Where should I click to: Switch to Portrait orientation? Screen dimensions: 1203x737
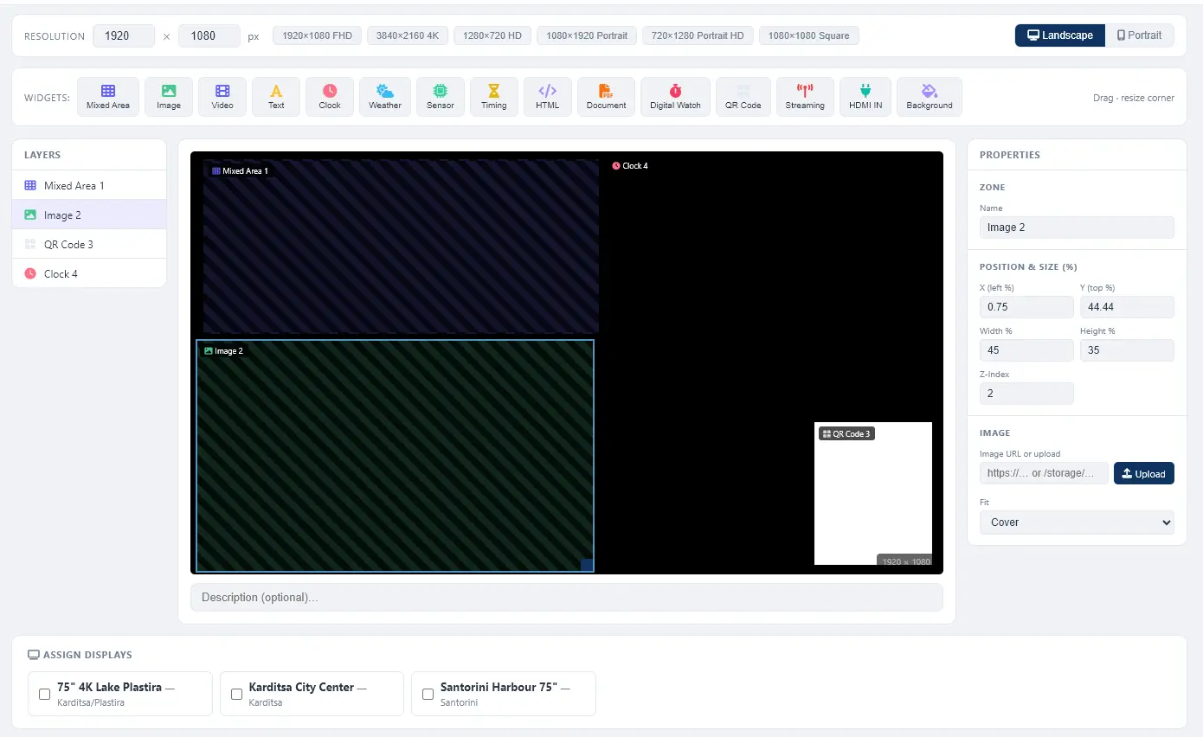tap(1139, 35)
